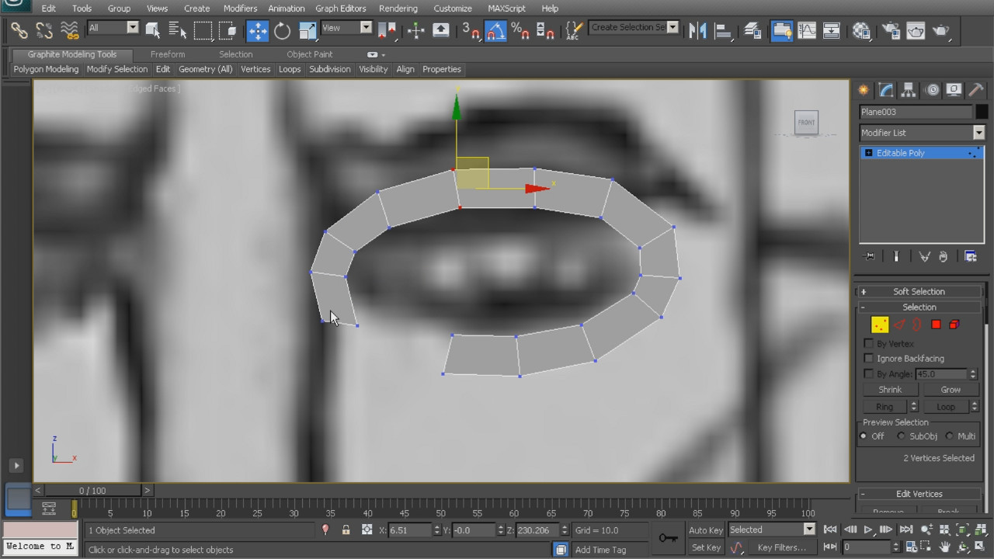Click the Unlink Selection icon
This screenshot has width=994, height=559.
tap(44, 30)
